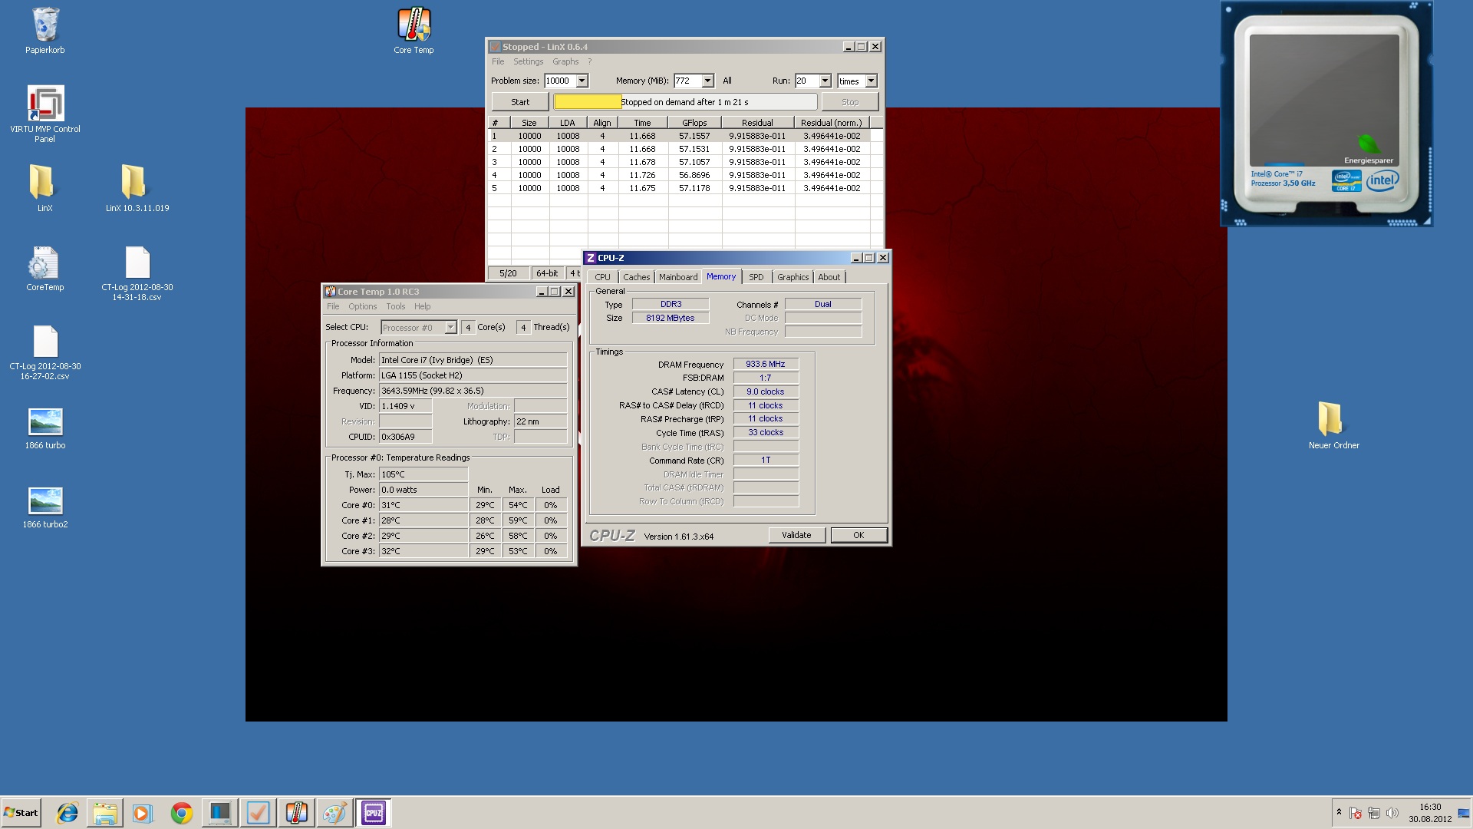This screenshot has height=829, width=1473.
Task: Open the times unit dropdown
Action: click(x=871, y=81)
